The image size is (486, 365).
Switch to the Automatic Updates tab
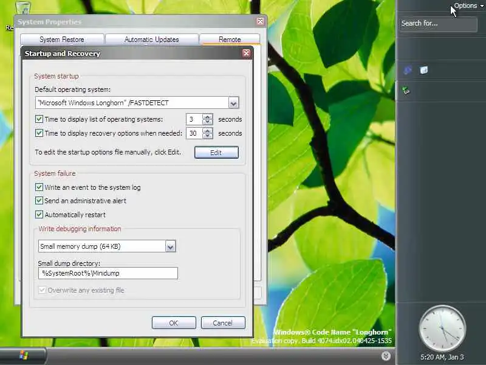coord(151,40)
